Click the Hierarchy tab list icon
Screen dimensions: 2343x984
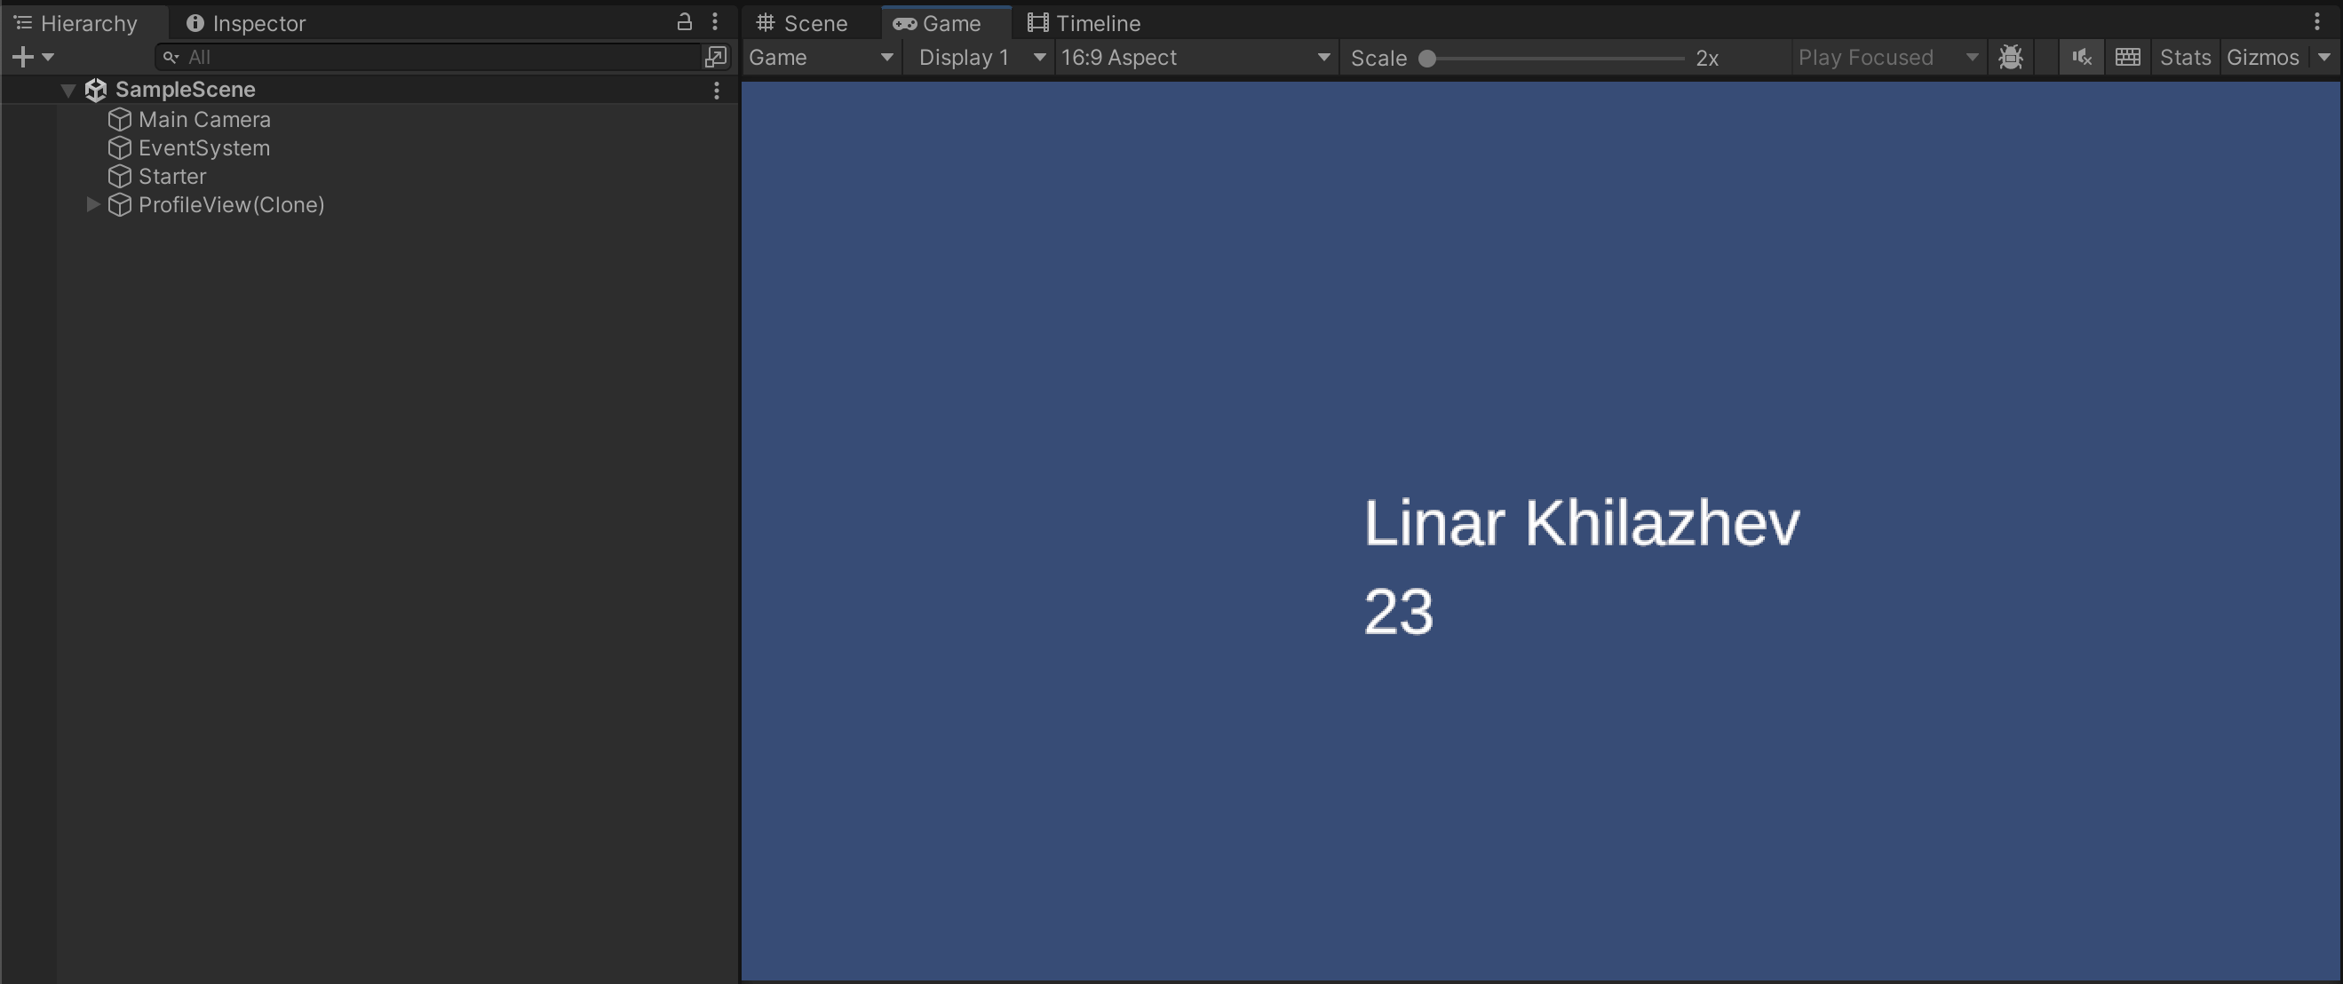click(x=23, y=23)
